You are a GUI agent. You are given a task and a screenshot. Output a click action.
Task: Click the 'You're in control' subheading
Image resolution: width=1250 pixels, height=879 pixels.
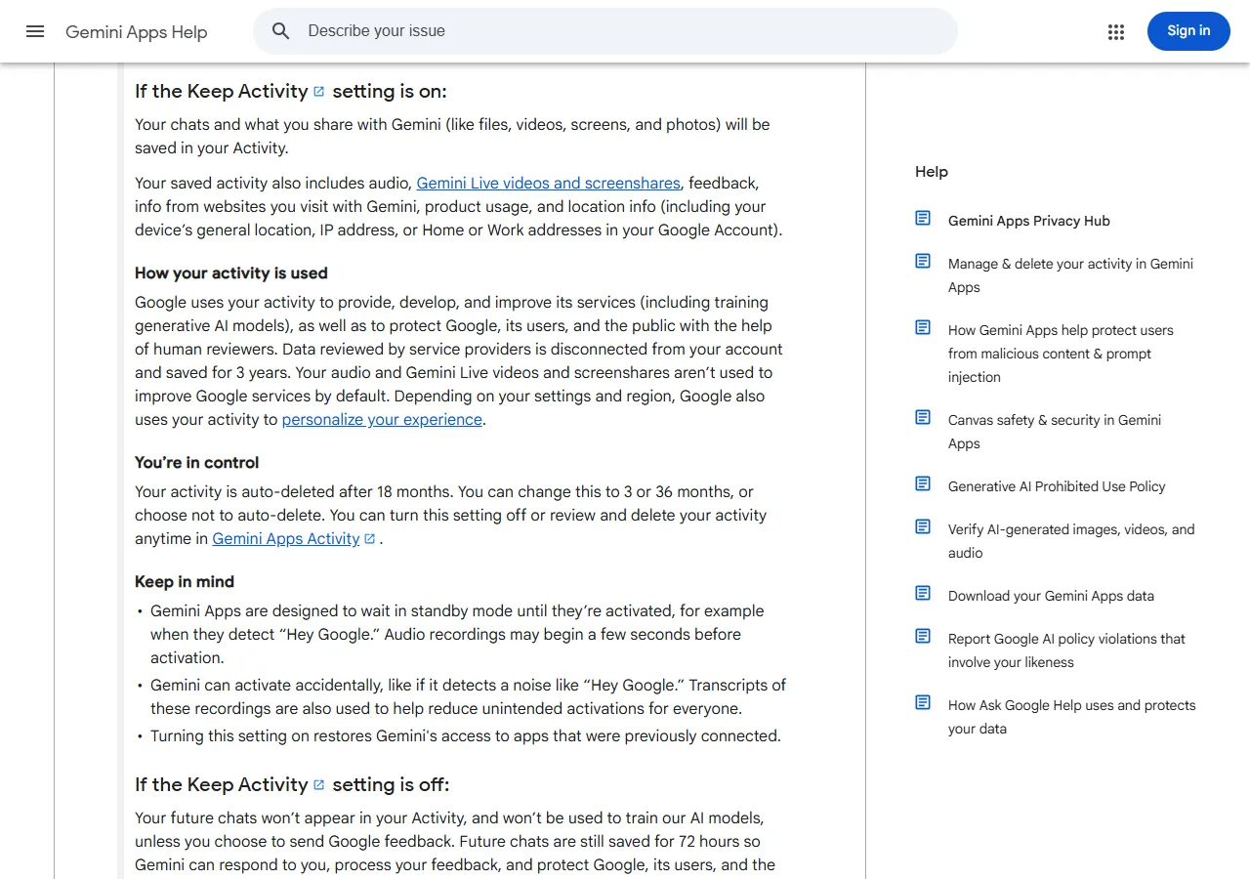click(x=197, y=463)
